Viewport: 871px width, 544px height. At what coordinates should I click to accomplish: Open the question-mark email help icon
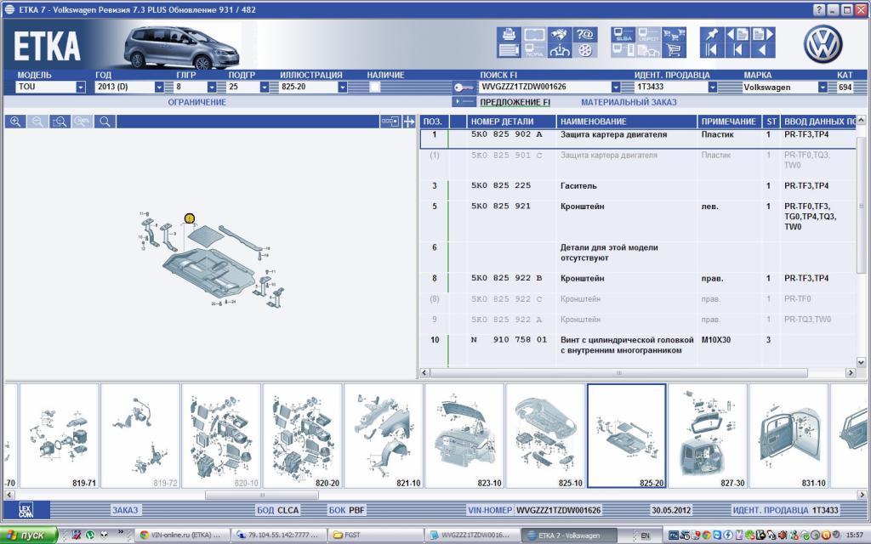[585, 34]
